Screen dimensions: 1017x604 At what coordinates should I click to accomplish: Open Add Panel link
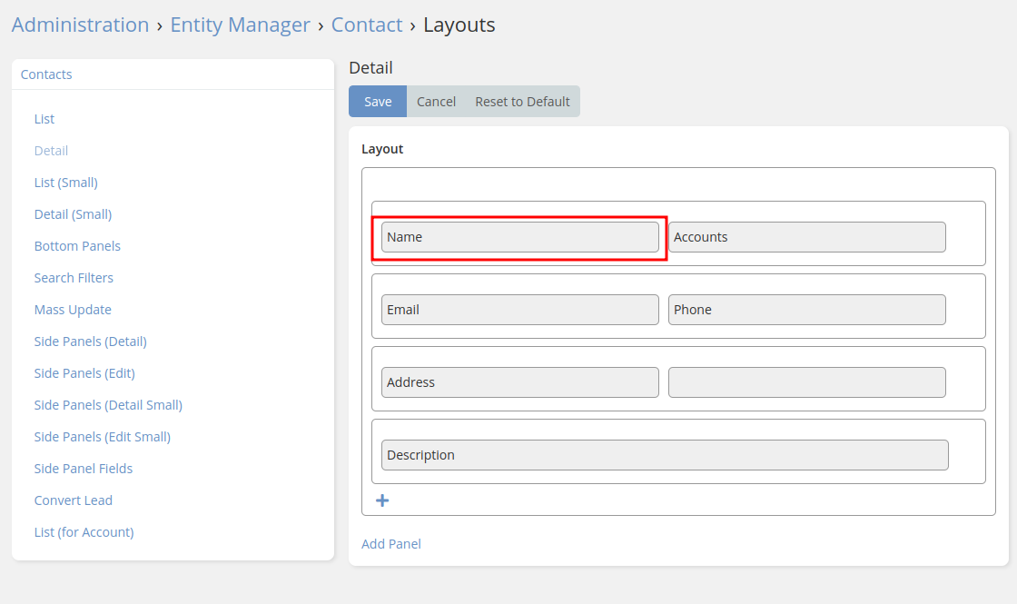[x=391, y=544]
